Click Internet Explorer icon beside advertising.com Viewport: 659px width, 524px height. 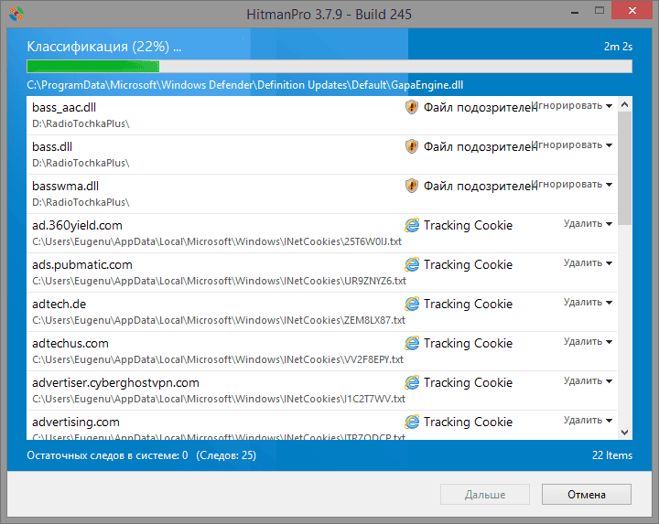[412, 422]
